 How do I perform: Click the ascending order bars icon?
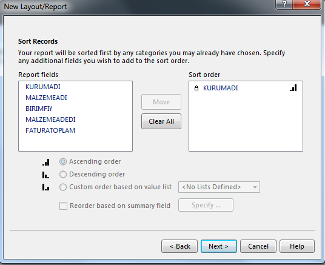coord(46,162)
